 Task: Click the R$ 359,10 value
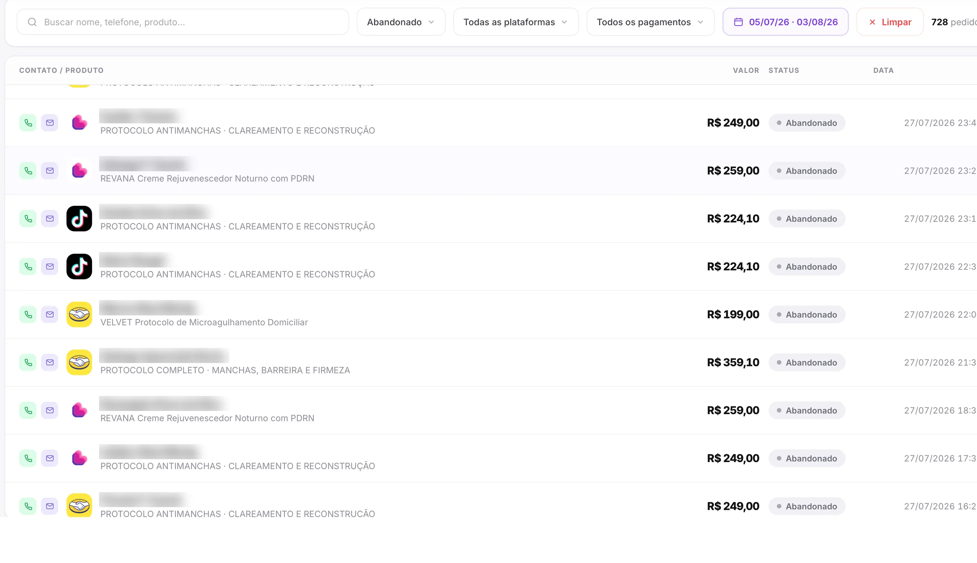click(733, 362)
